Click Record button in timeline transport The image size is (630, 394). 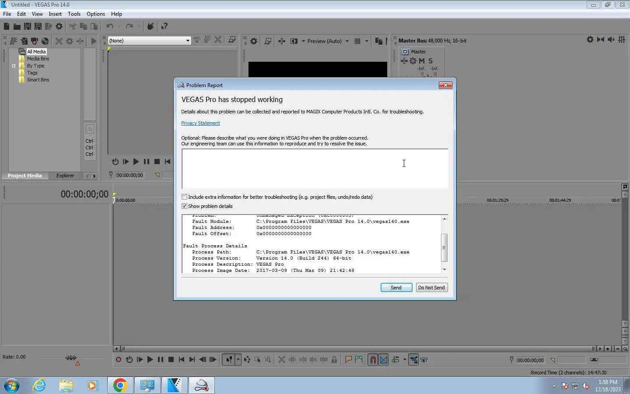[119, 360]
